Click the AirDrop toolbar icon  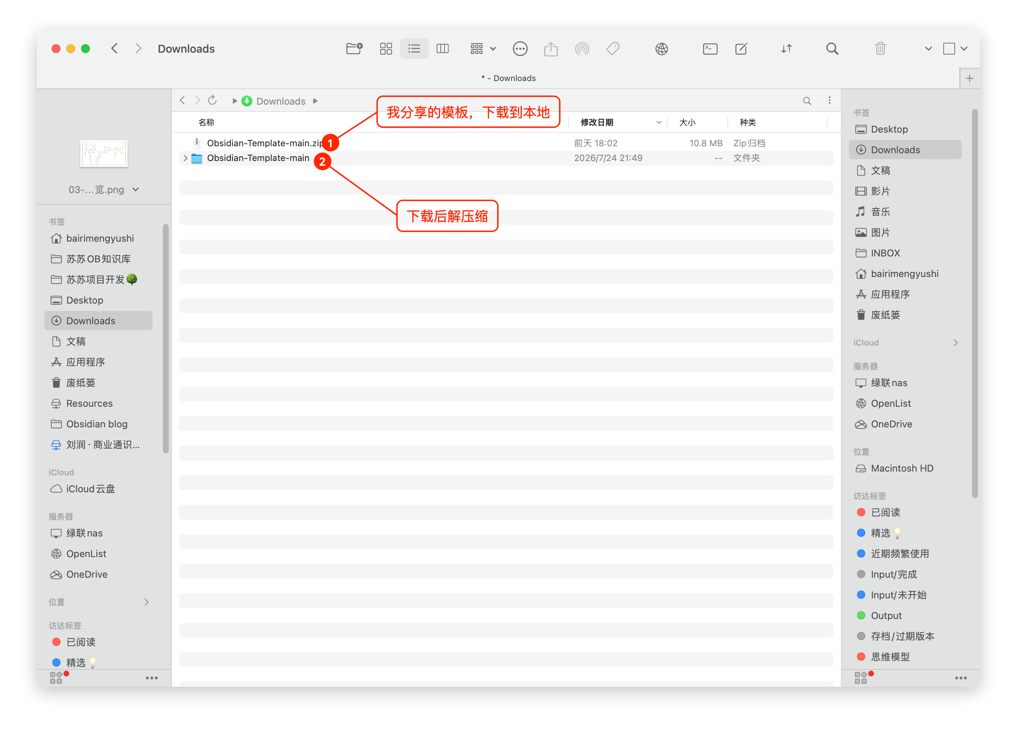[582, 48]
